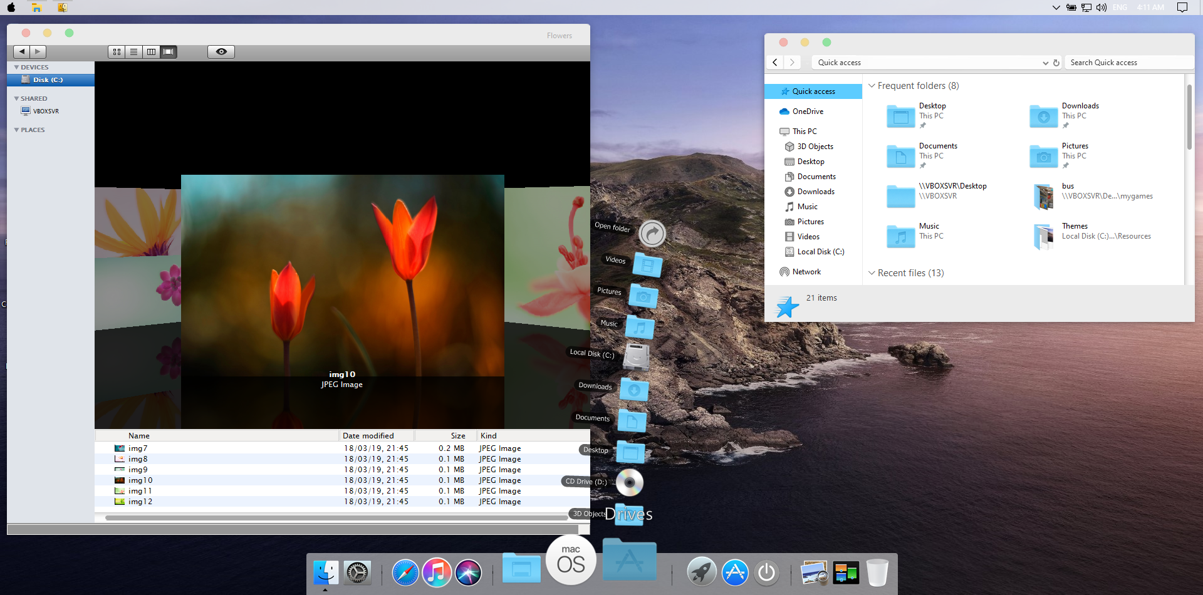Select Quick access in navigation pane

tap(813, 91)
